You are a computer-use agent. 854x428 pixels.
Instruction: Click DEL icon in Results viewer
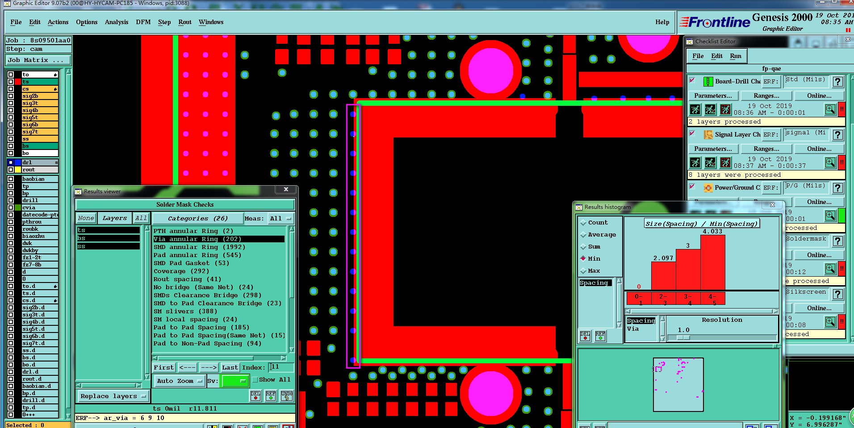(255, 396)
